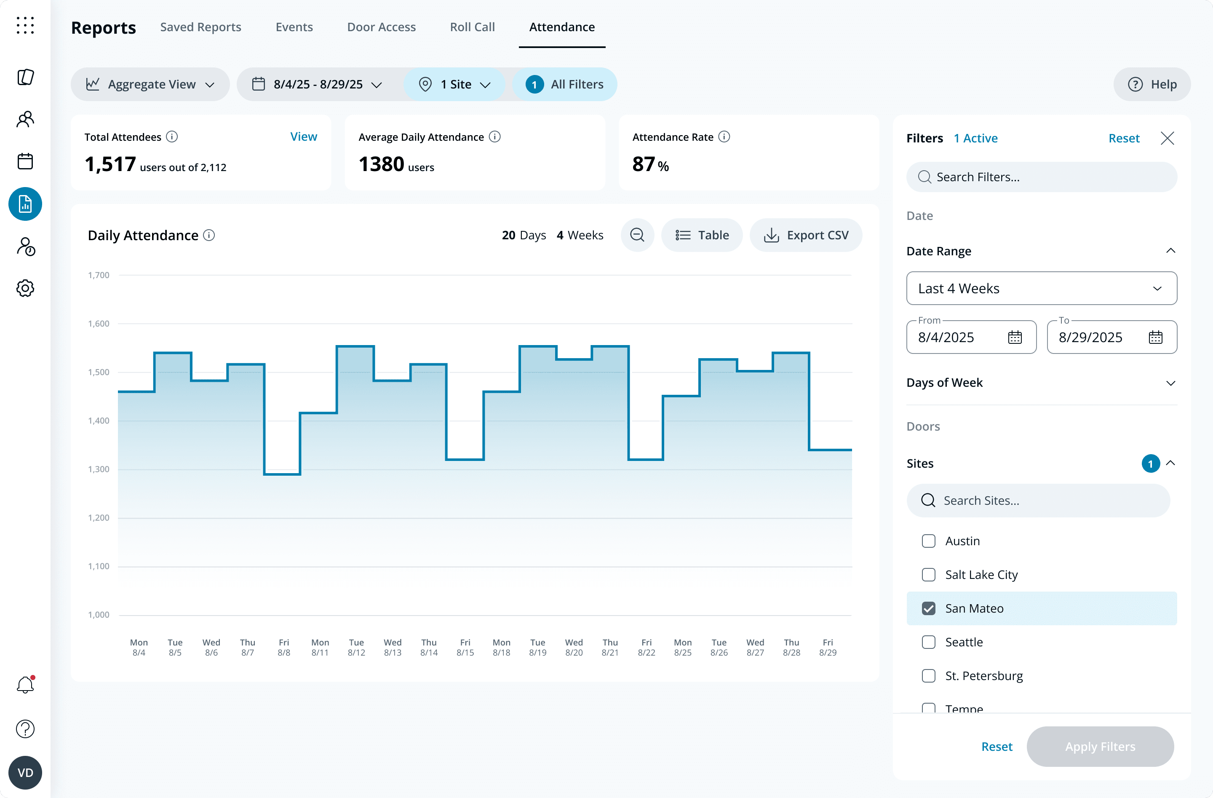1213x798 pixels.
Task: Check the Seattle site checkbox
Action: coord(929,642)
